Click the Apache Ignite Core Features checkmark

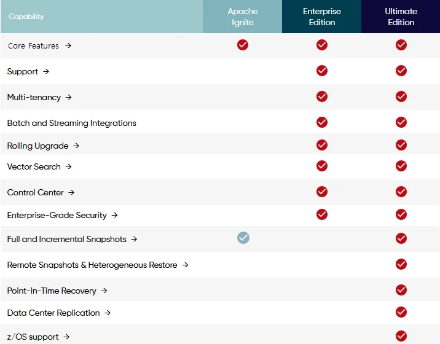[243, 45]
